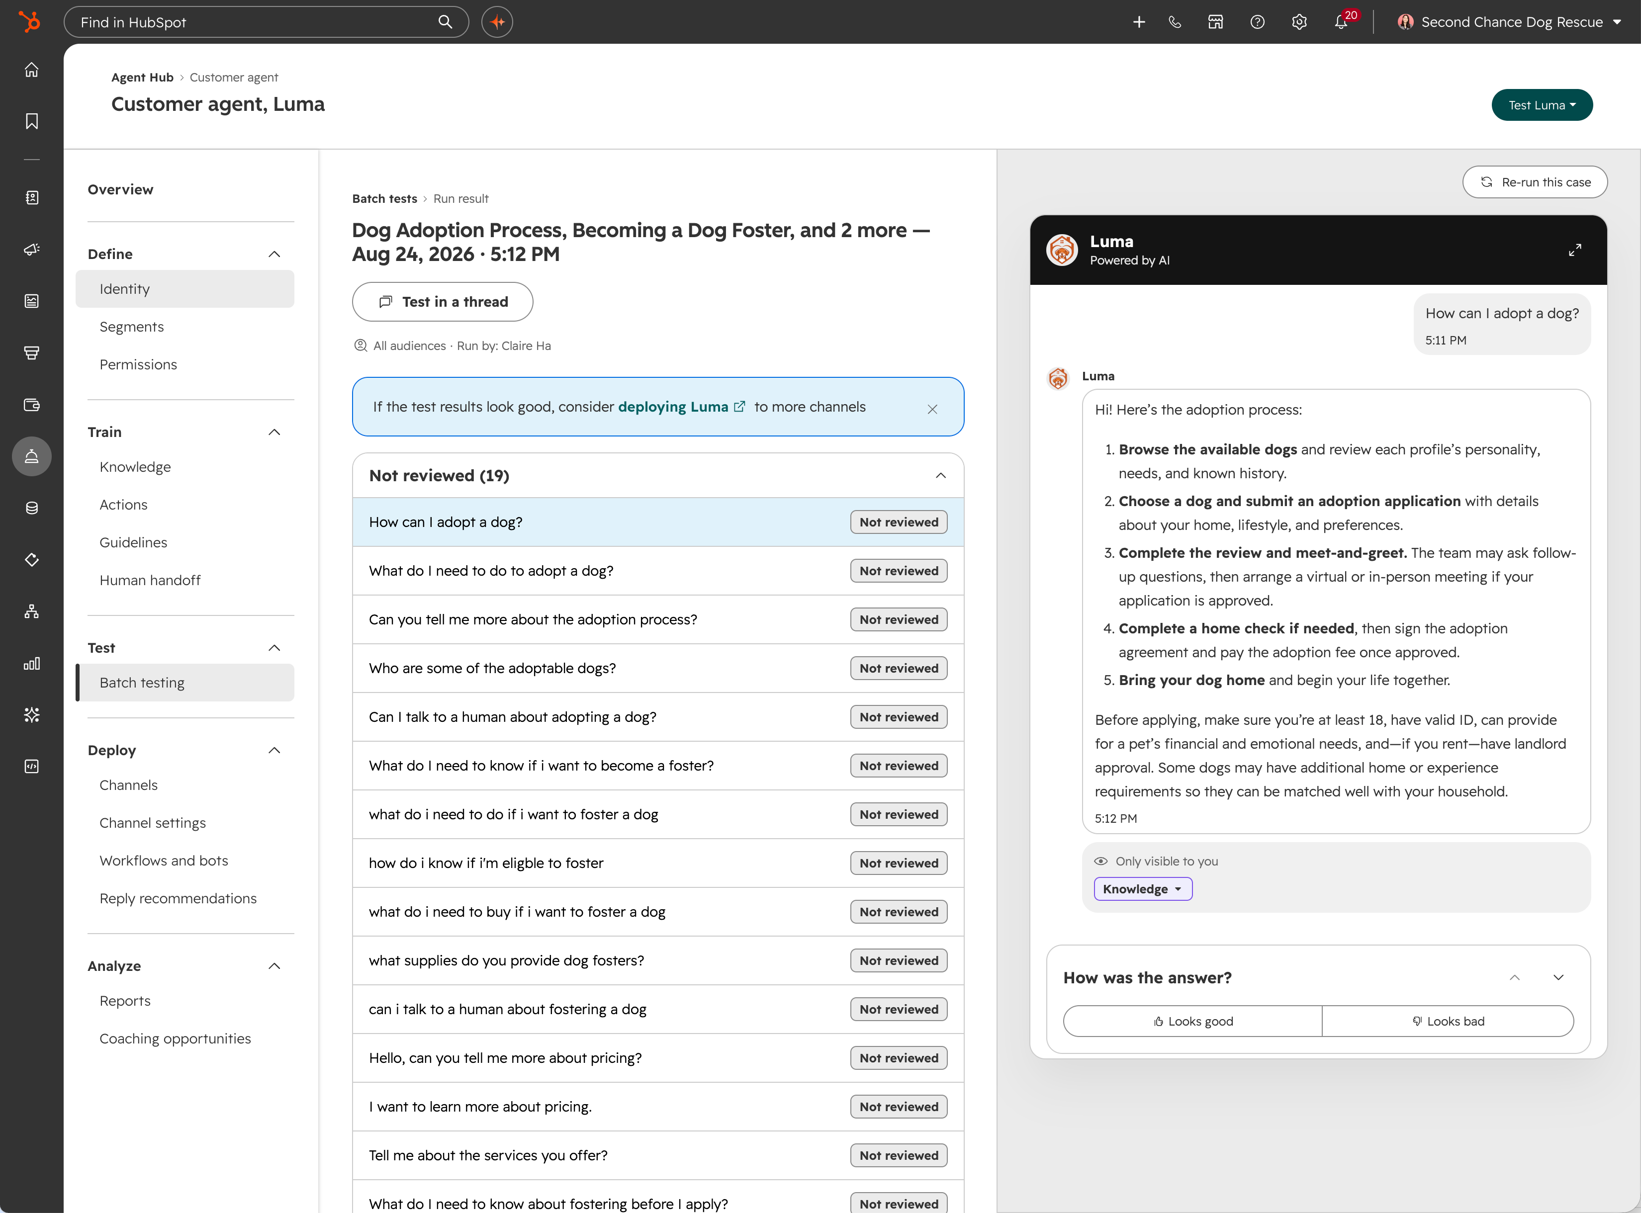Open the Marketplace storefront icon
Screen dimensions: 1641x1213
(1216, 22)
